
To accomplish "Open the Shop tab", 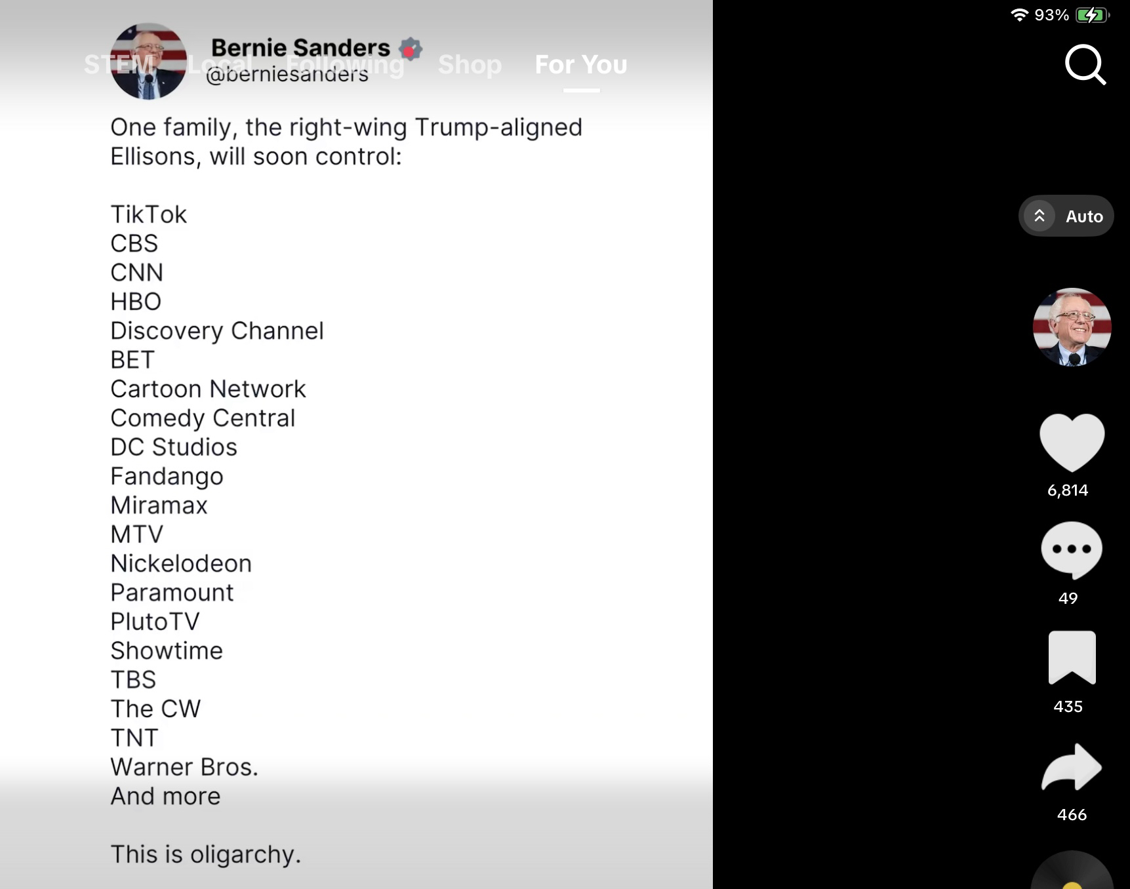I will pos(470,64).
